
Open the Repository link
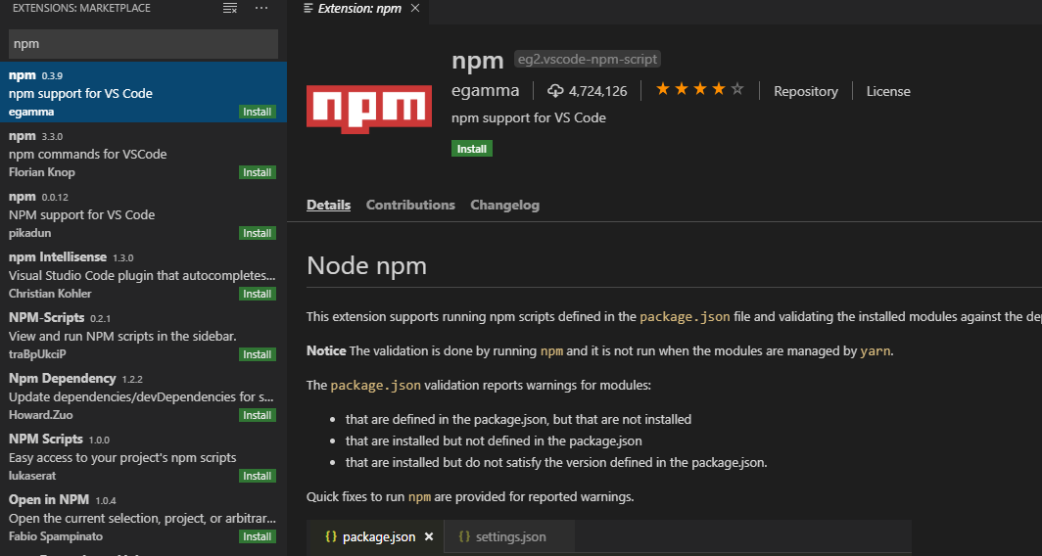click(805, 92)
